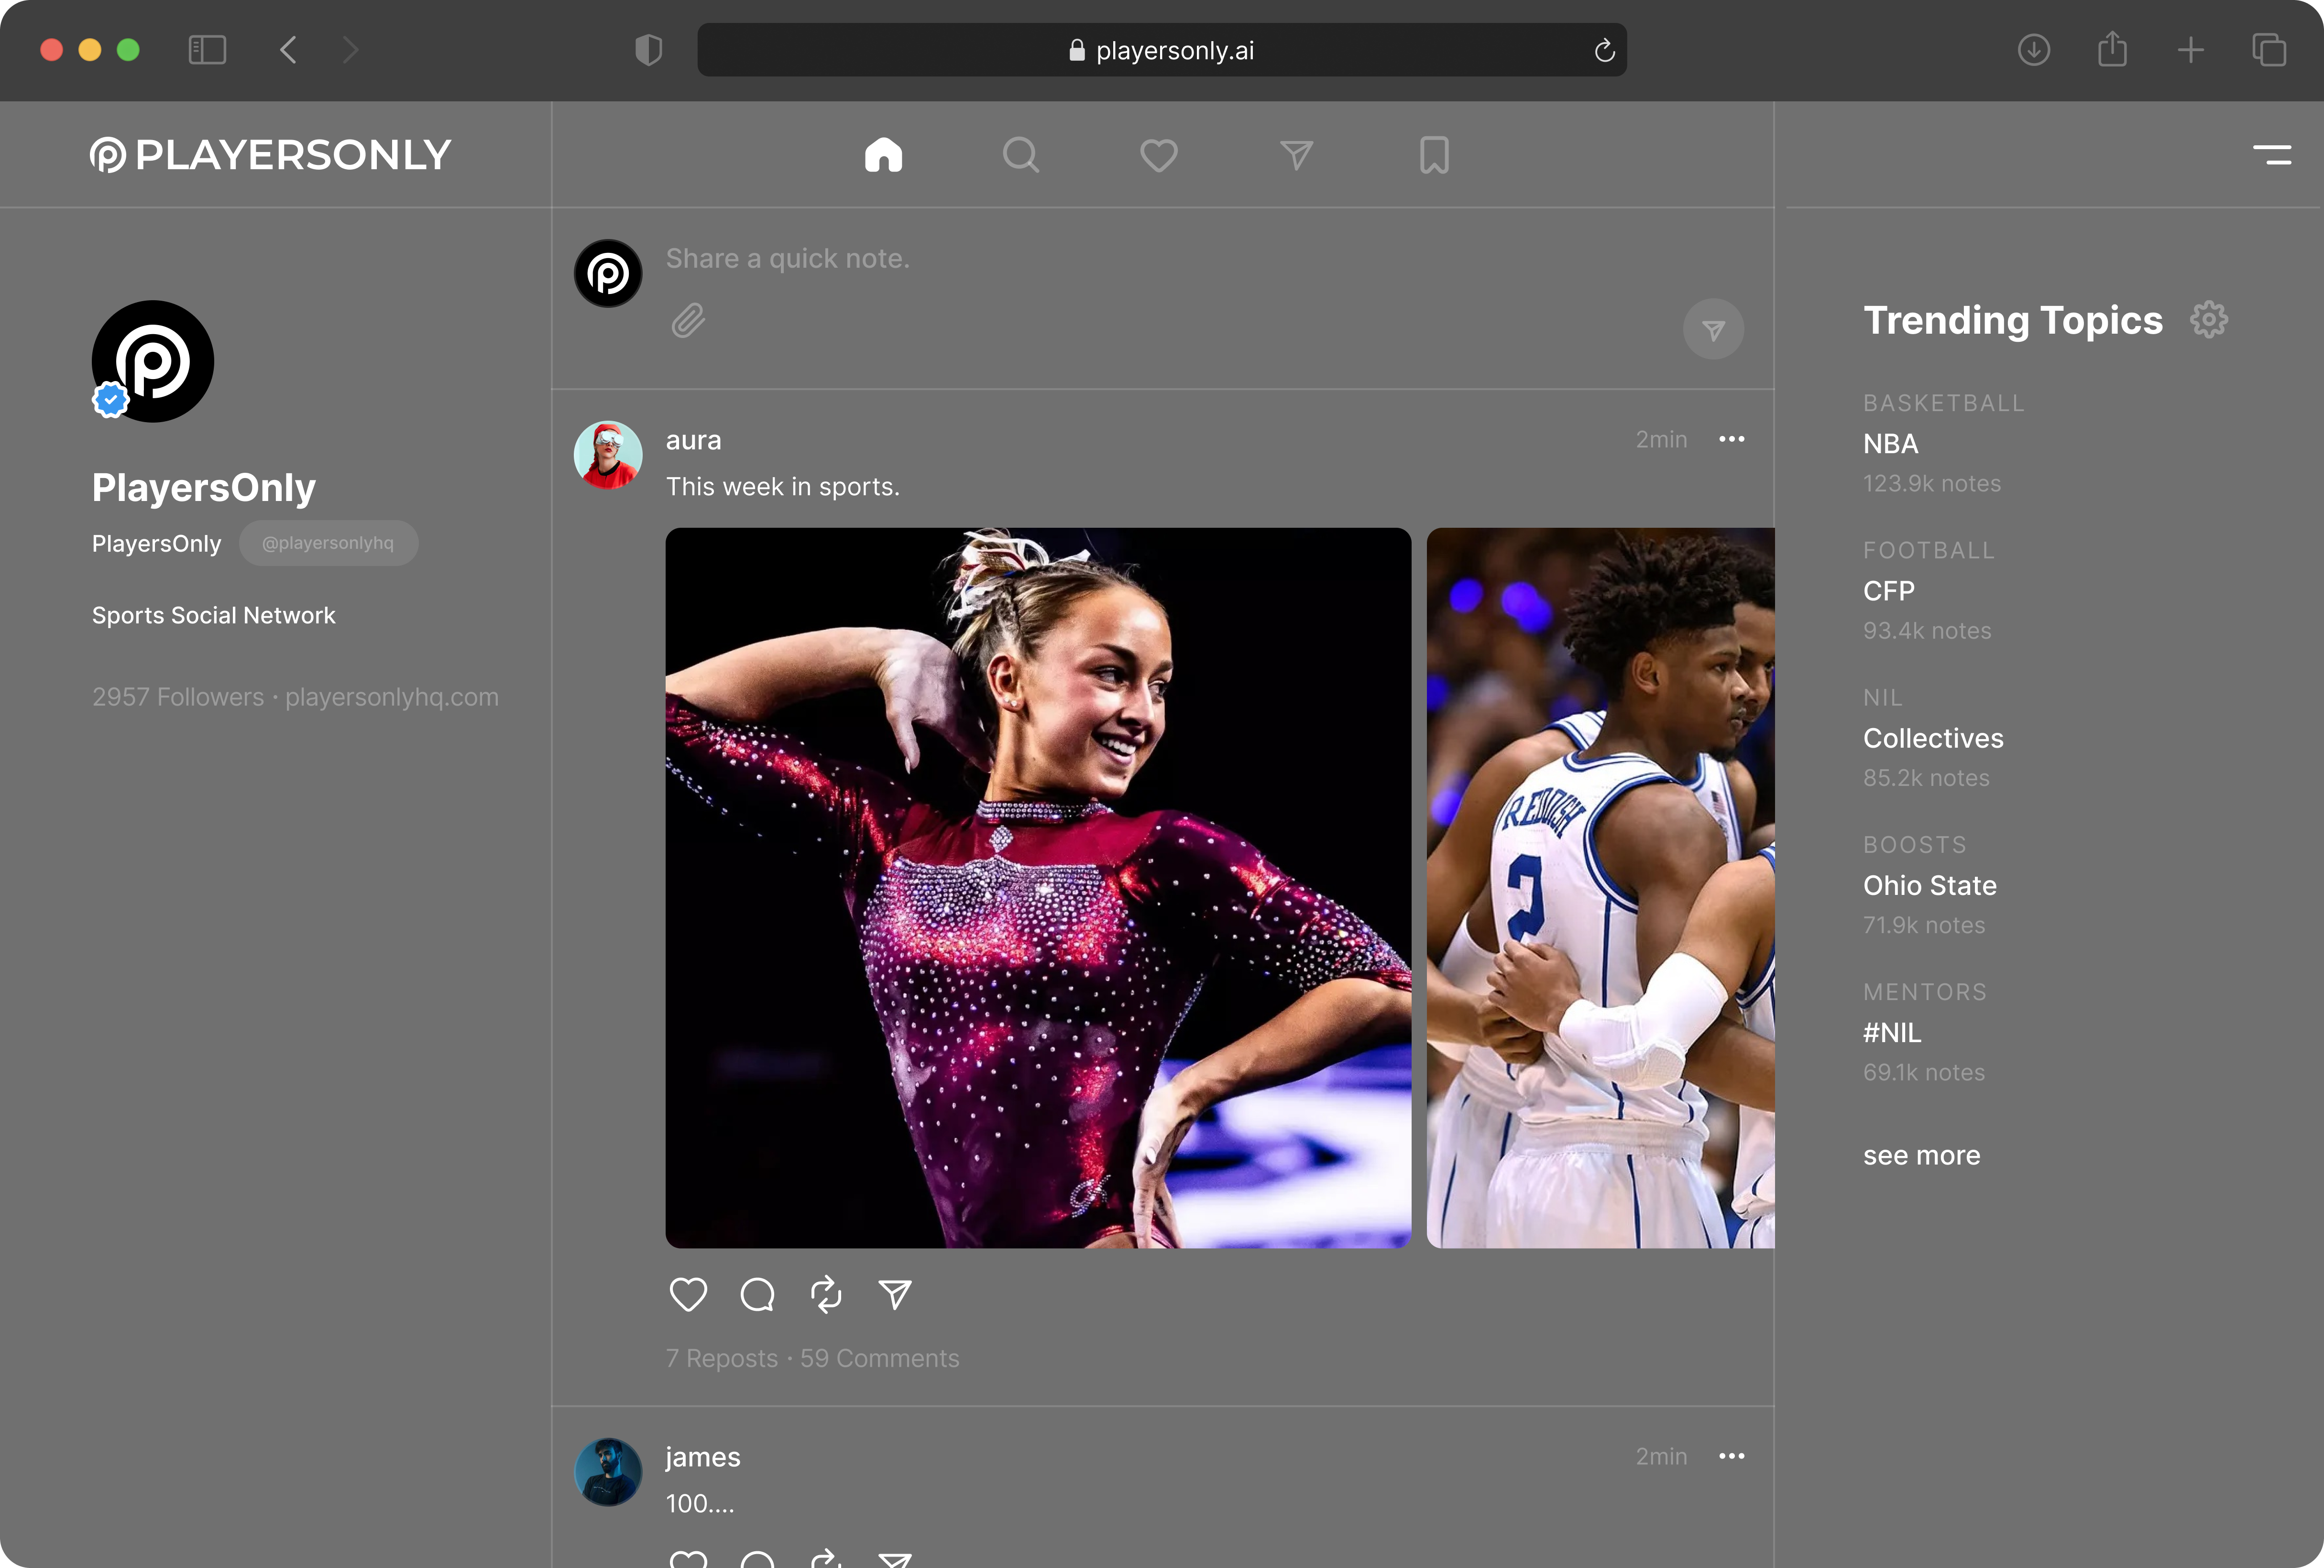Click the privacy shield icon in Safari
2324x1568 pixels.
(x=648, y=50)
